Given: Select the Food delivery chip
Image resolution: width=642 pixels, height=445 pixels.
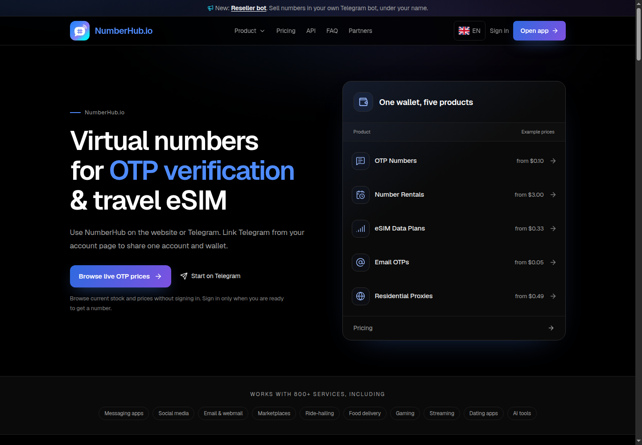Looking at the screenshot, I should (x=365, y=413).
